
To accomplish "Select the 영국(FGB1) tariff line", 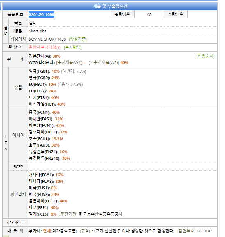I will [58, 71].
